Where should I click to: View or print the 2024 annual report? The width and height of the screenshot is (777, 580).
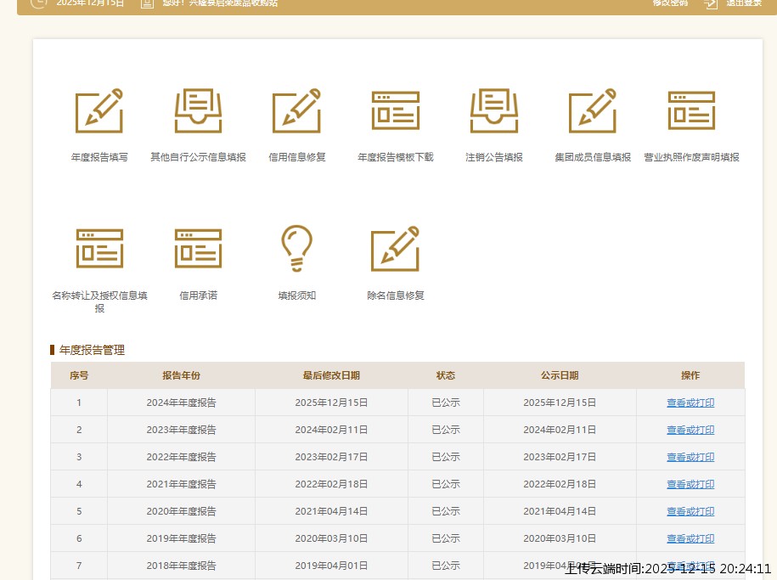pyautogui.click(x=690, y=403)
